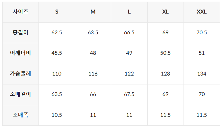Click the 116 chest value for M

[93, 74]
